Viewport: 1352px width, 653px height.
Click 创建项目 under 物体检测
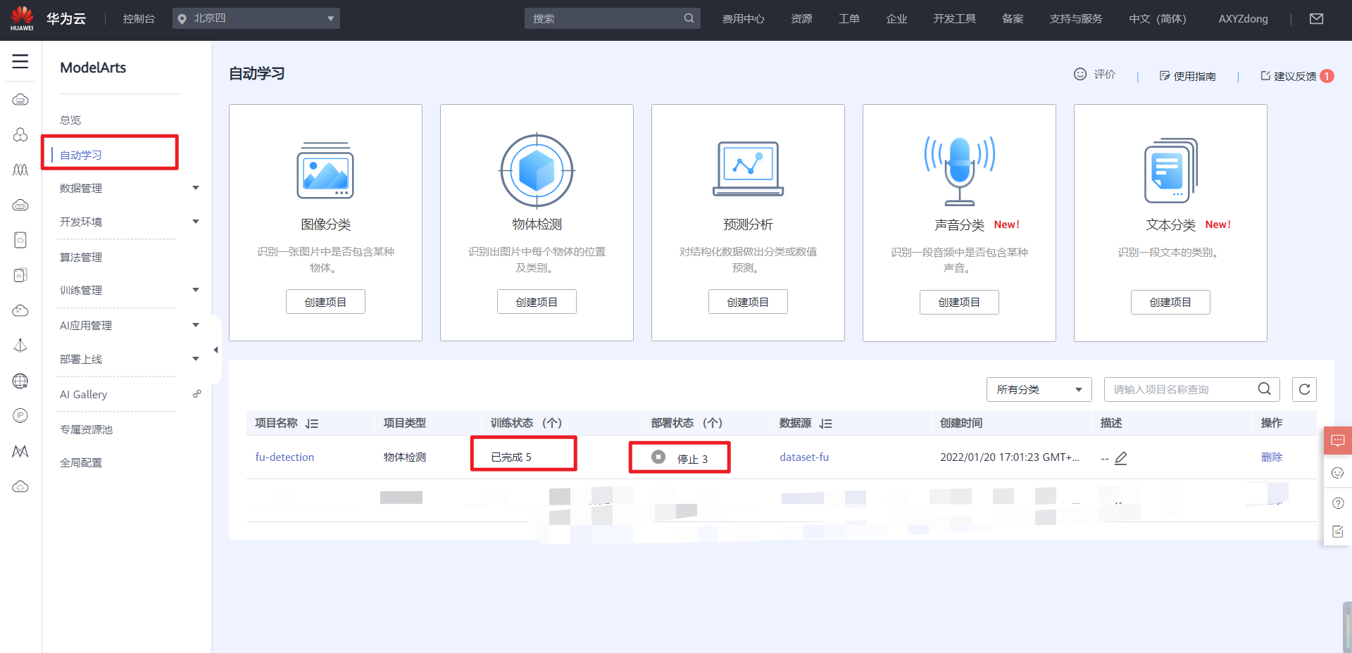[x=537, y=302]
